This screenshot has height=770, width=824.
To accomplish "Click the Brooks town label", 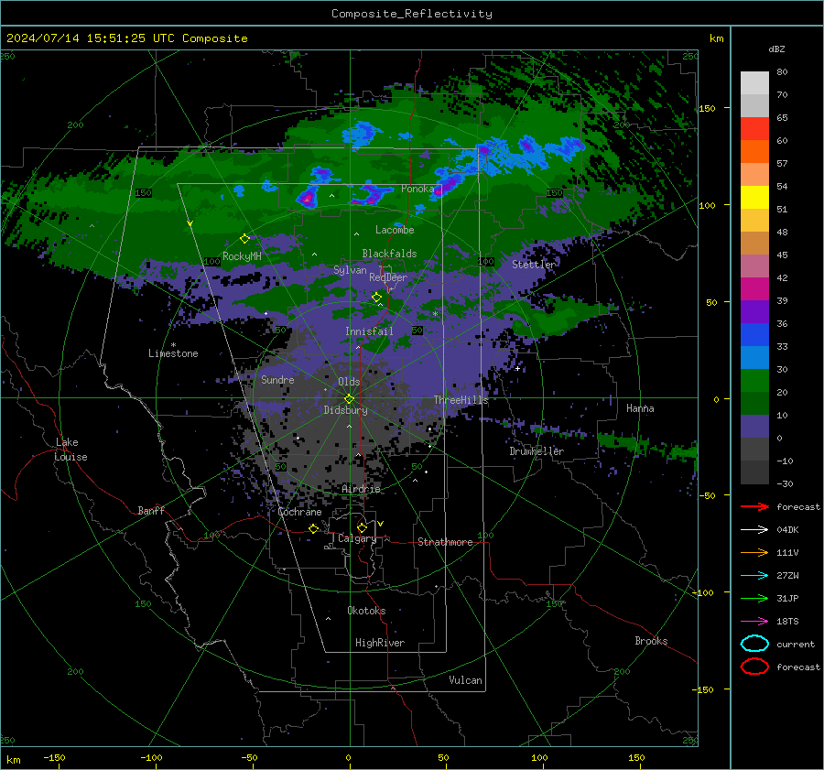I will pos(651,641).
